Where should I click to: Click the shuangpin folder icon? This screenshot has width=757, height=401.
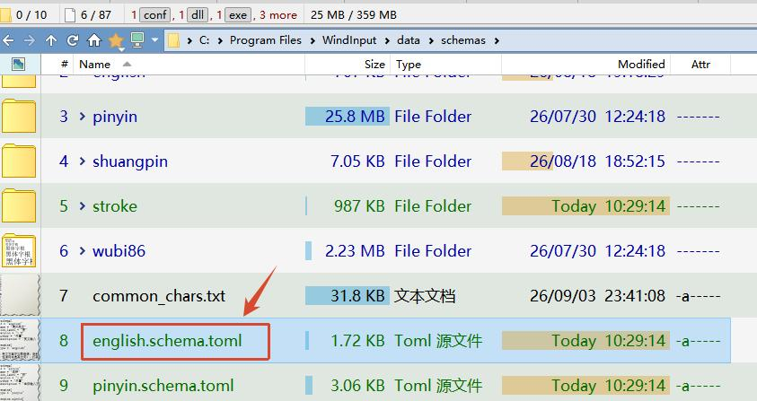pyautogui.click(x=18, y=161)
